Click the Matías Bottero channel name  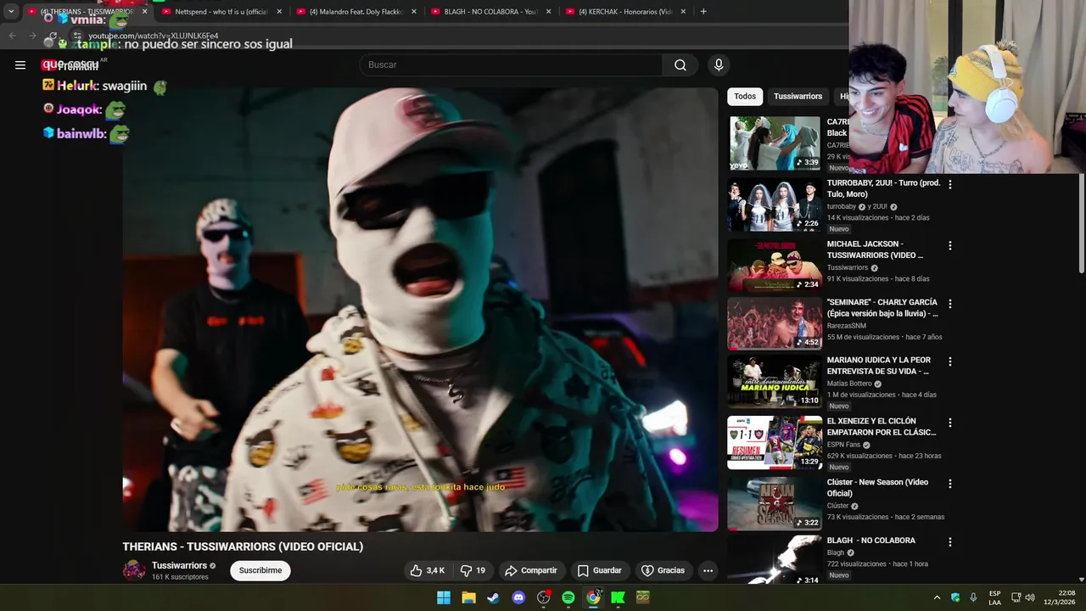[x=849, y=384]
